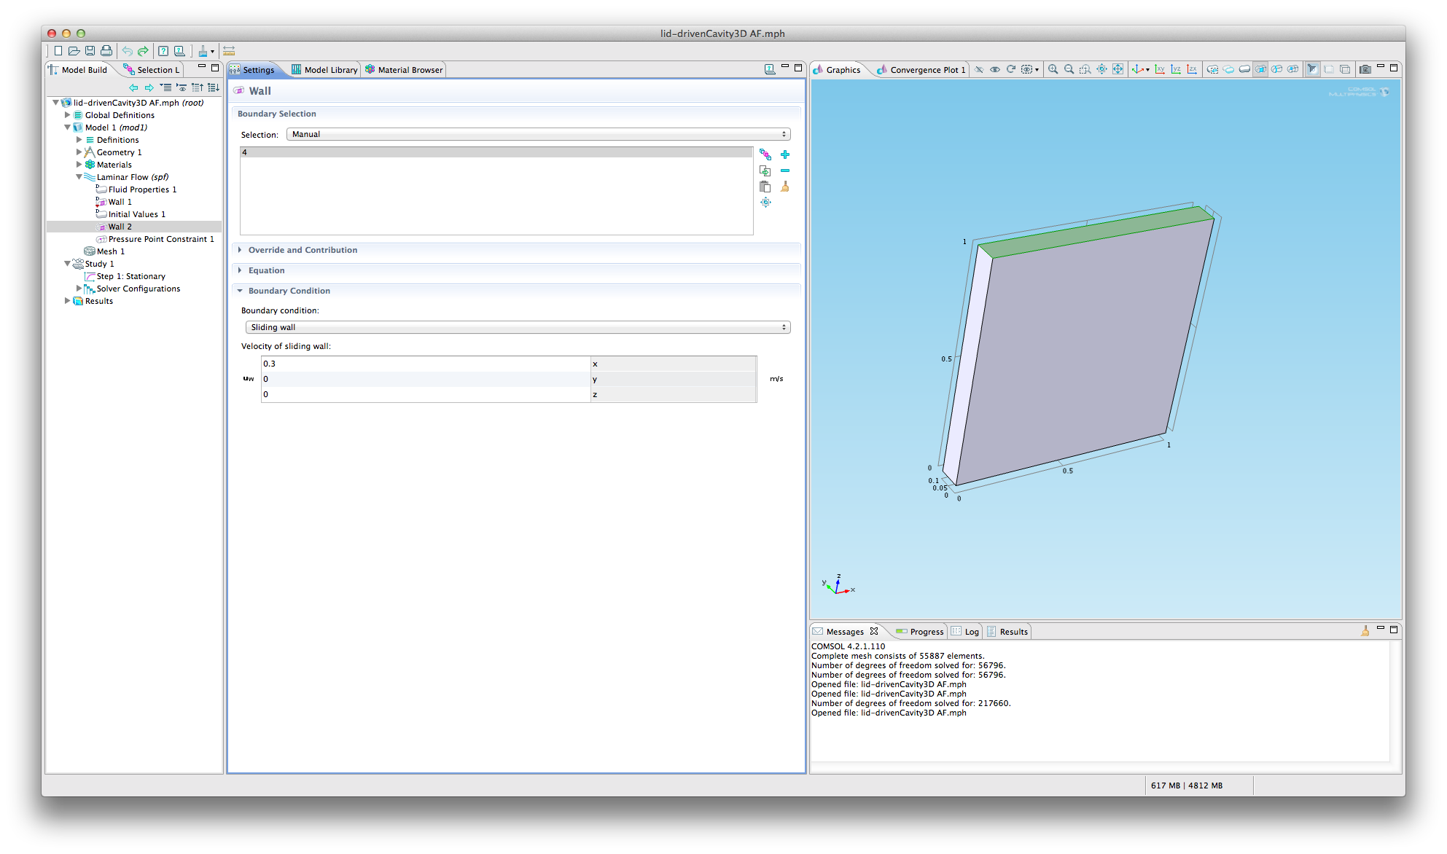Click the x velocity field containing 0.3

(425, 364)
